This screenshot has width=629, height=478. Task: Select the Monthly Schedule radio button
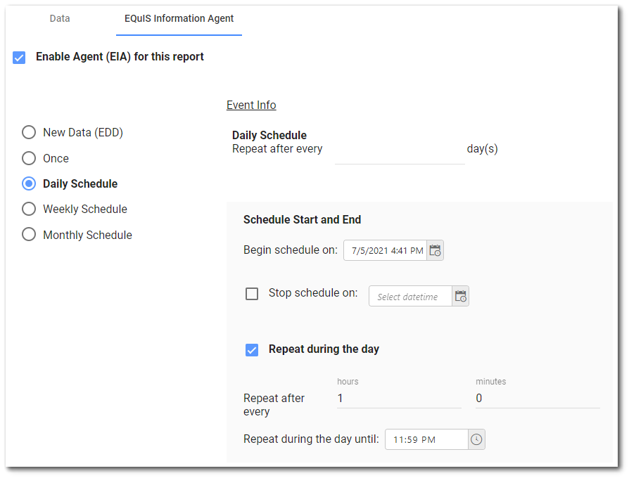pos(29,235)
